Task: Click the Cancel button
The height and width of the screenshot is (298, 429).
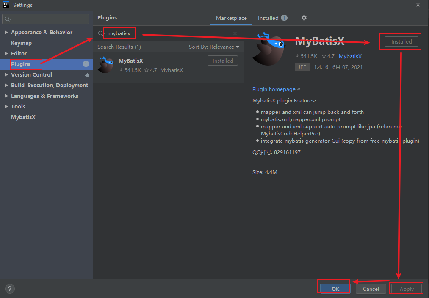Action: pyautogui.click(x=371, y=289)
